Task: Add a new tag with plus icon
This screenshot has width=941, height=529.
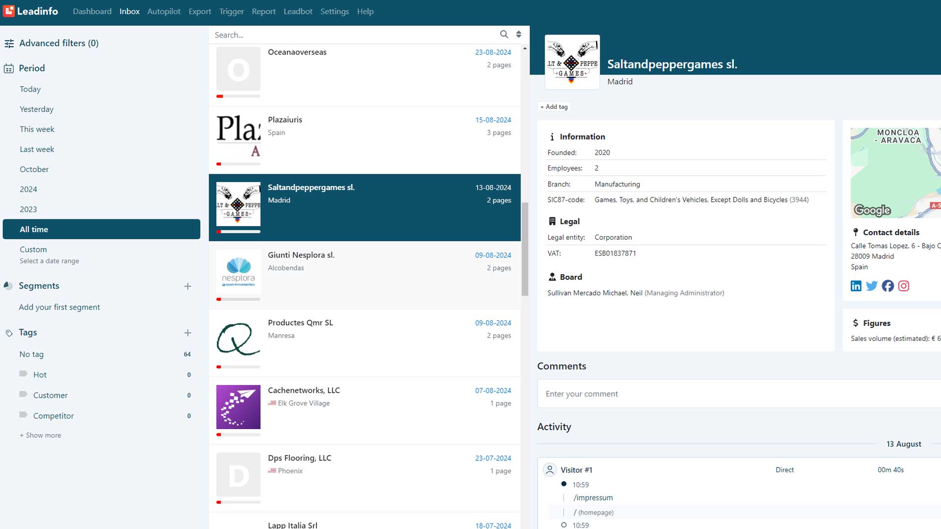Action: (188, 333)
